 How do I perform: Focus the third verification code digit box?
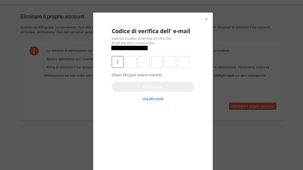(144, 62)
